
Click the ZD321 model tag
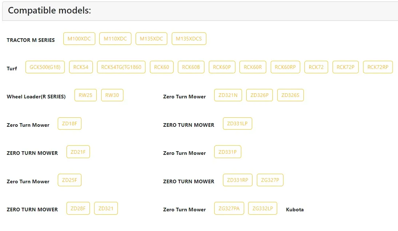coord(106,208)
